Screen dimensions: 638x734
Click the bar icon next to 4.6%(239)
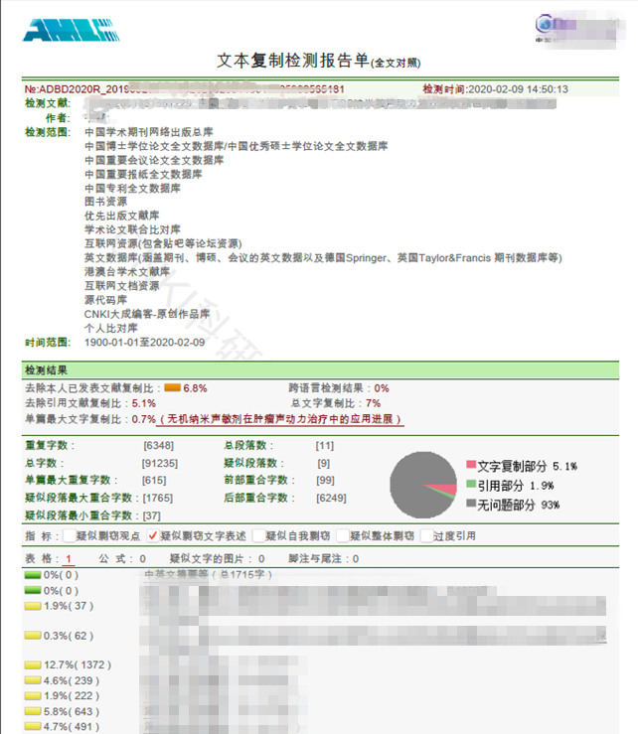pyautogui.click(x=33, y=680)
